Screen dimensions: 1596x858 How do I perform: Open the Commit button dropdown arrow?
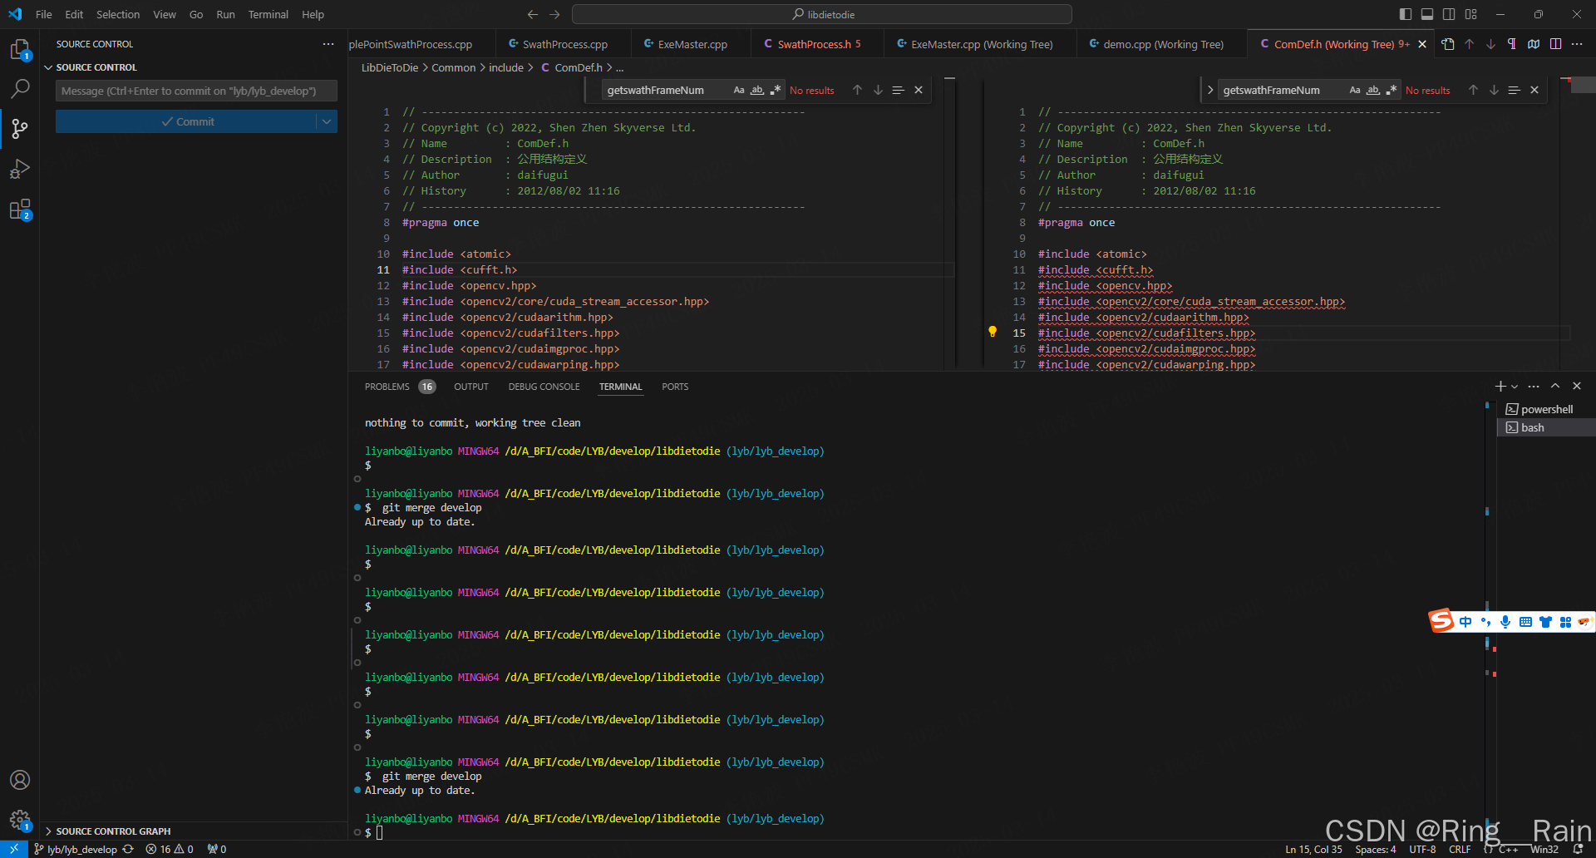pyautogui.click(x=328, y=121)
